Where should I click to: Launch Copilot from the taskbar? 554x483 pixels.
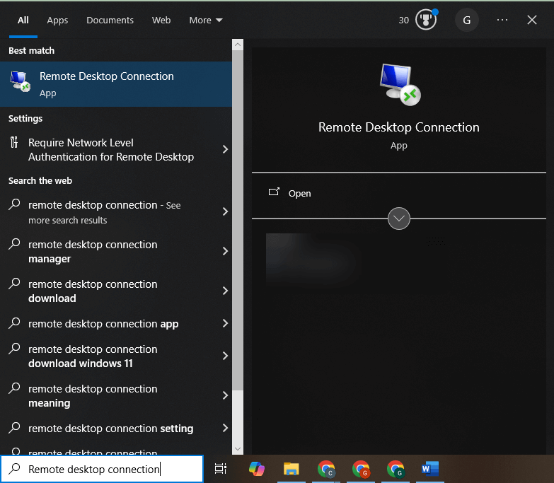pyautogui.click(x=256, y=468)
